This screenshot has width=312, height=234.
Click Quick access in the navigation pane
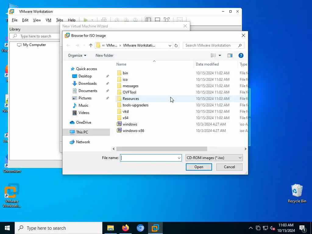[x=86, y=69]
